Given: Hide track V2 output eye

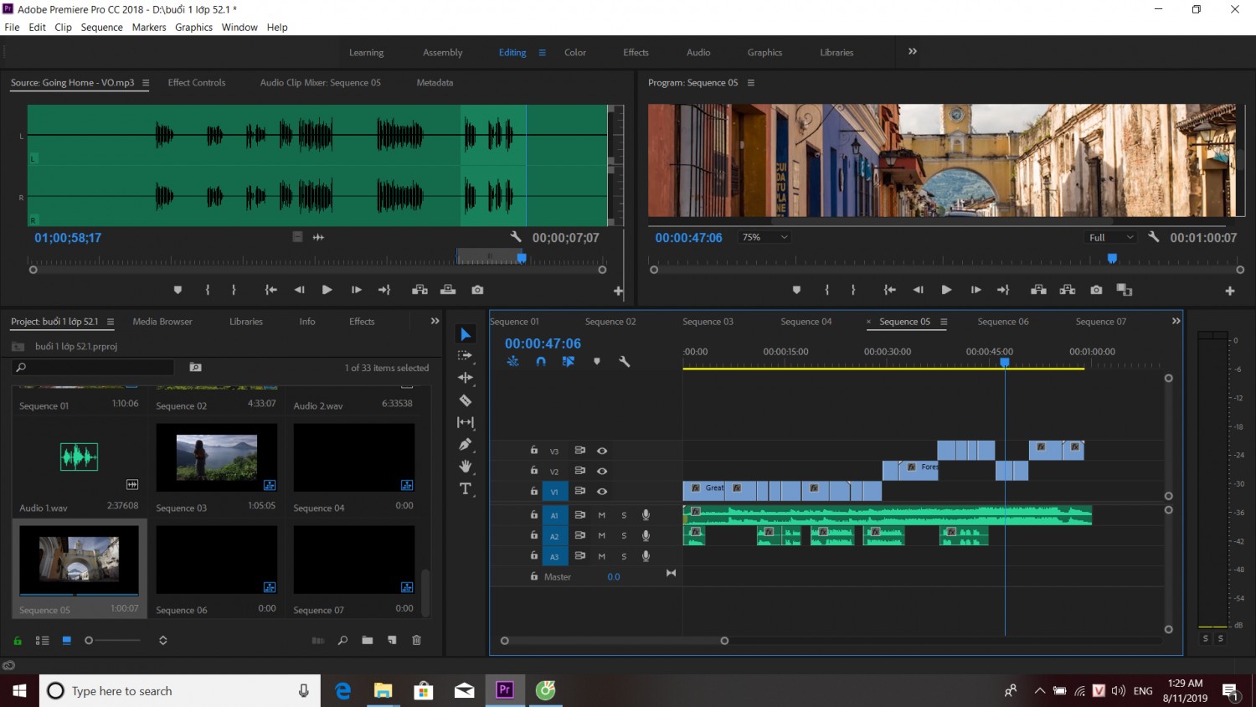Looking at the screenshot, I should 602,471.
